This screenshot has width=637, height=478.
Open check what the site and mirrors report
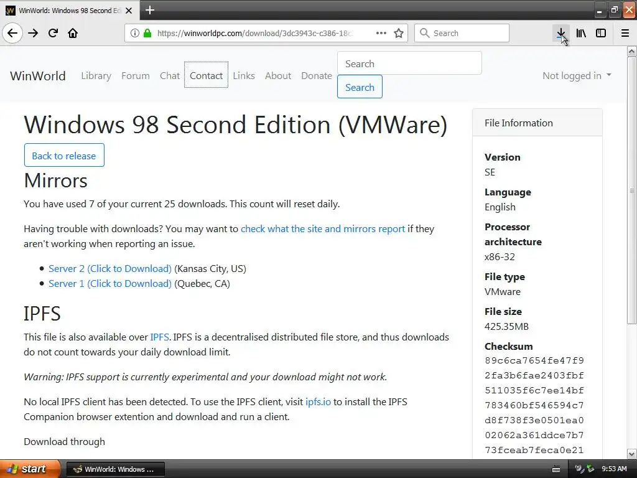323,229
